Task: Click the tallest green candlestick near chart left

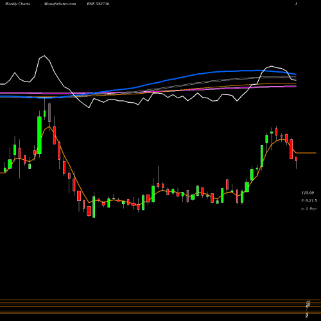Action: [x=39, y=135]
